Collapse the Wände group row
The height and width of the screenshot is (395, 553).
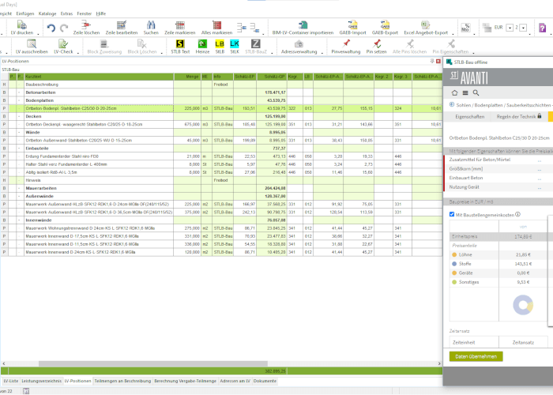click(x=19, y=132)
